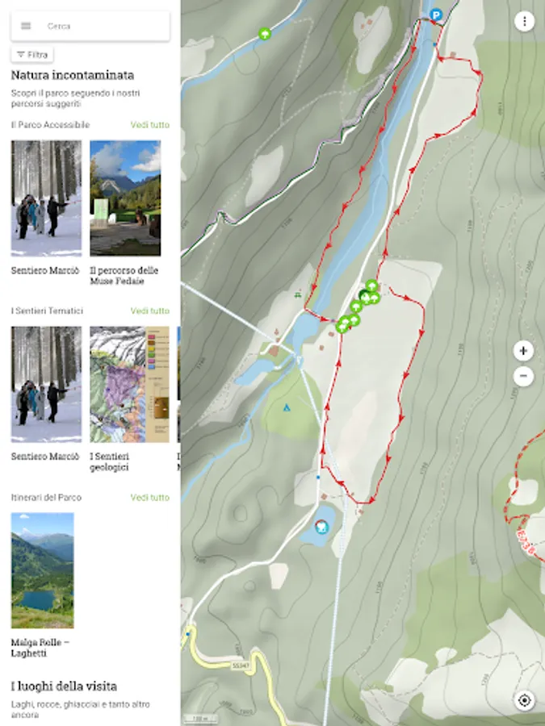The height and width of the screenshot is (726, 545).
Task: Select the blue campsite tent icon on map
Action: pyautogui.click(x=287, y=407)
